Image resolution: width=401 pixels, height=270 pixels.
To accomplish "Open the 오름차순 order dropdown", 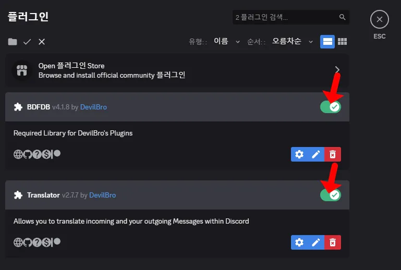I will [x=292, y=42].
